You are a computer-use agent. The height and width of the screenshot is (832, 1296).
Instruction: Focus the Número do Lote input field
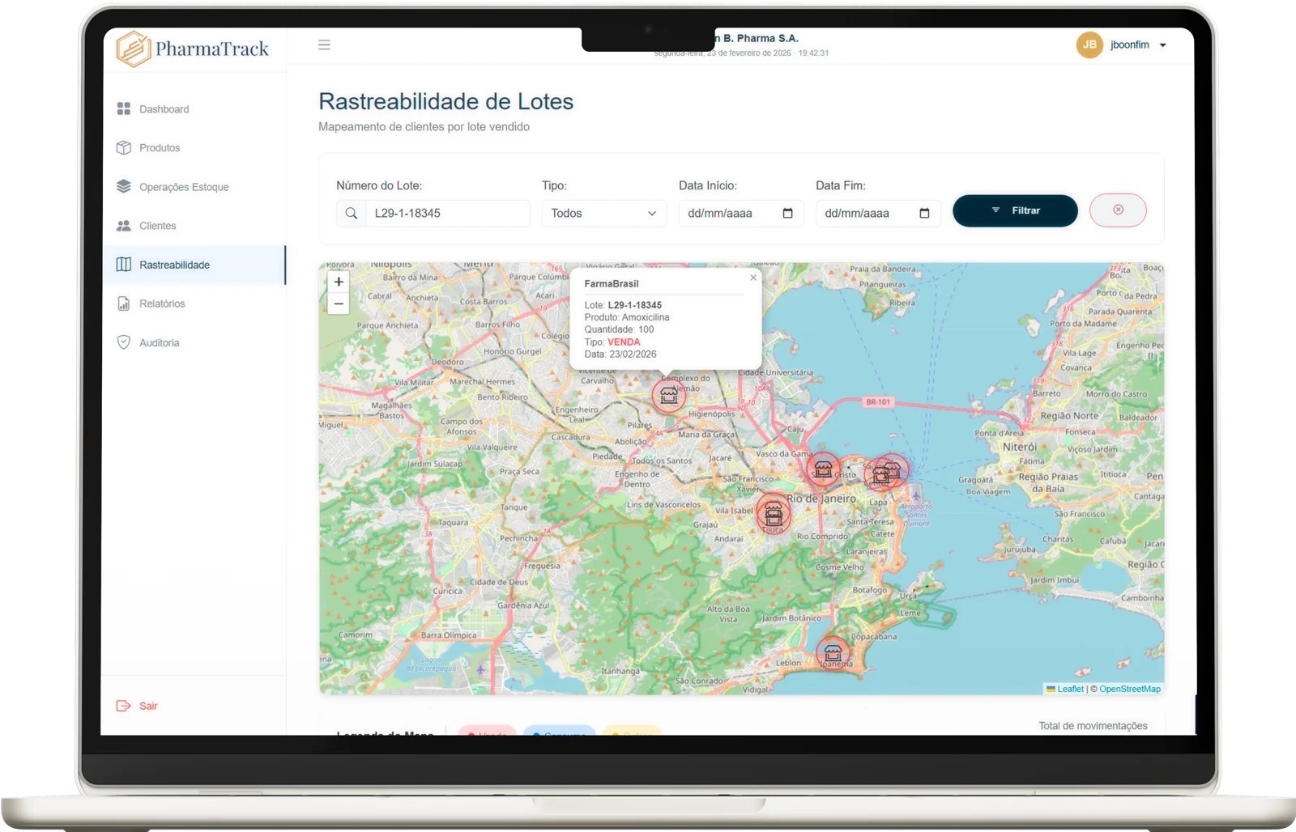click(x=447, y=213)
